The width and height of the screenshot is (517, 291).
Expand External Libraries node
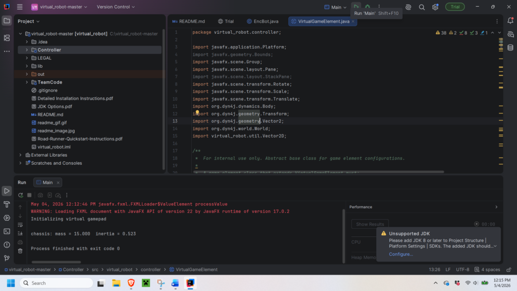(20, 155)
